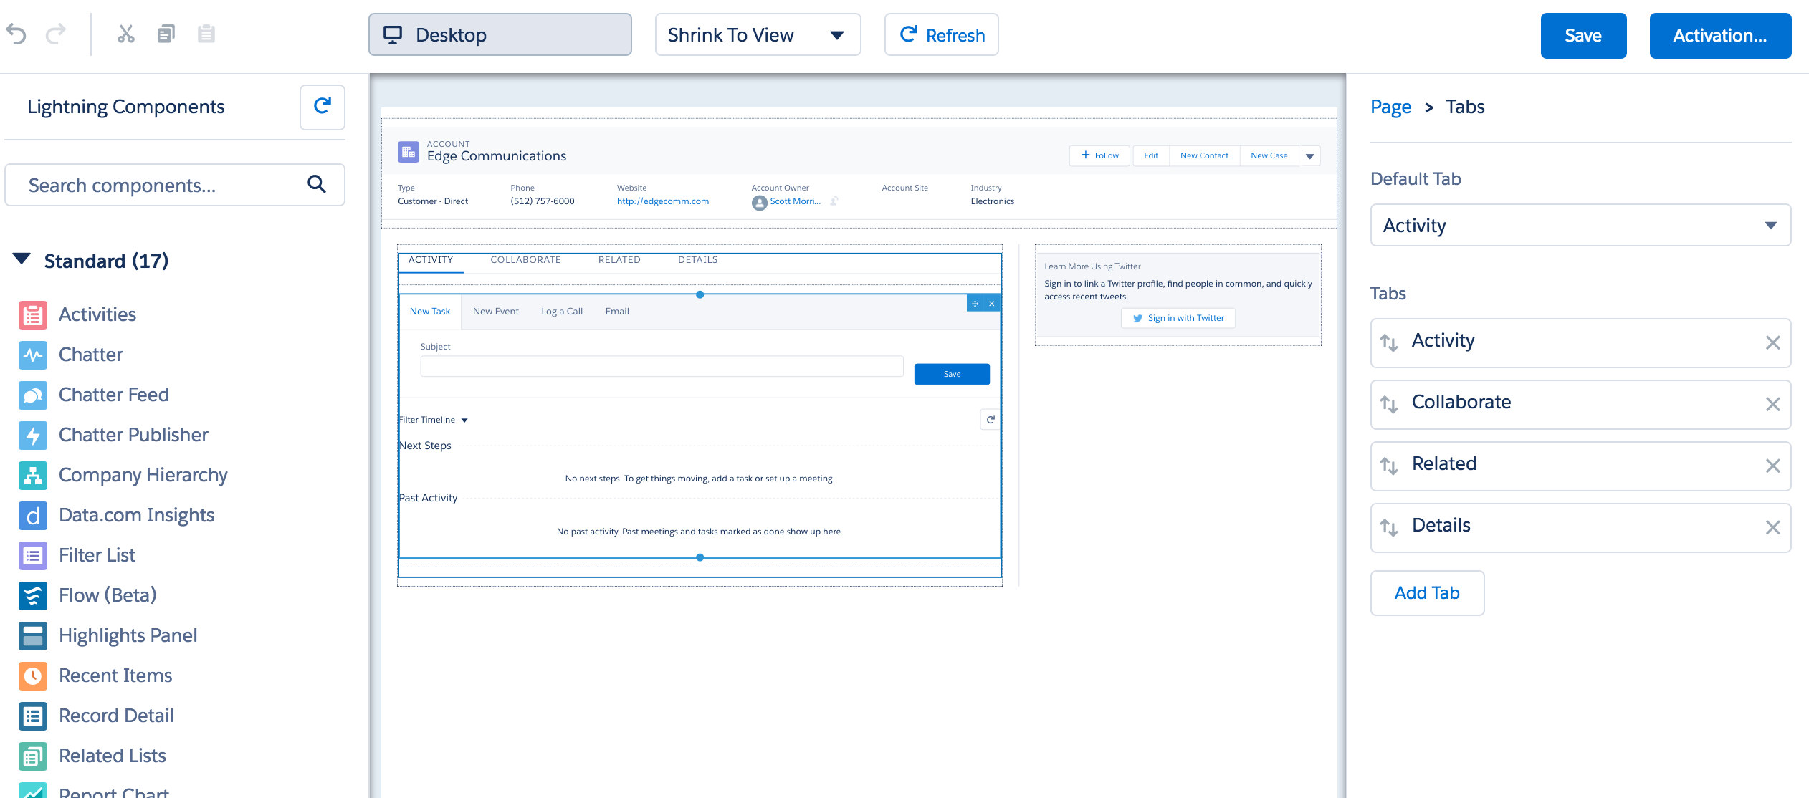Select the Chatter Publisher component icon
Viewport: 1809px width, 798px height.
(33, 435)
